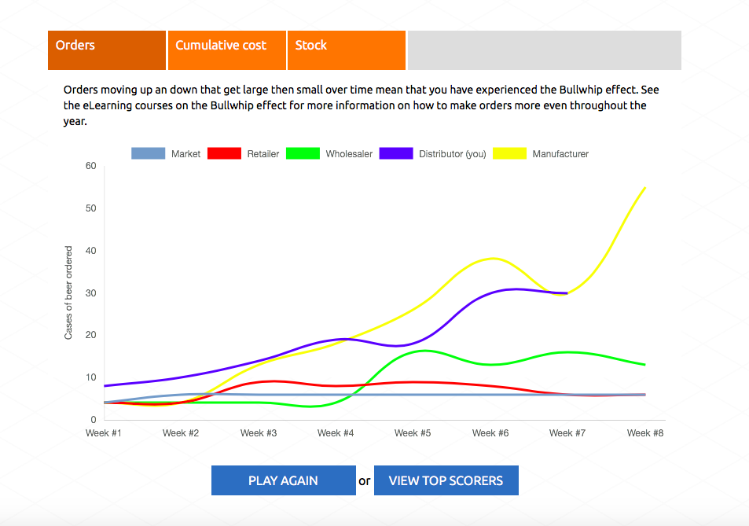Screen dimensions: 749x526
Task: Toggle Retailer series via red legend swatch
Action: click(x=225, y=153)
